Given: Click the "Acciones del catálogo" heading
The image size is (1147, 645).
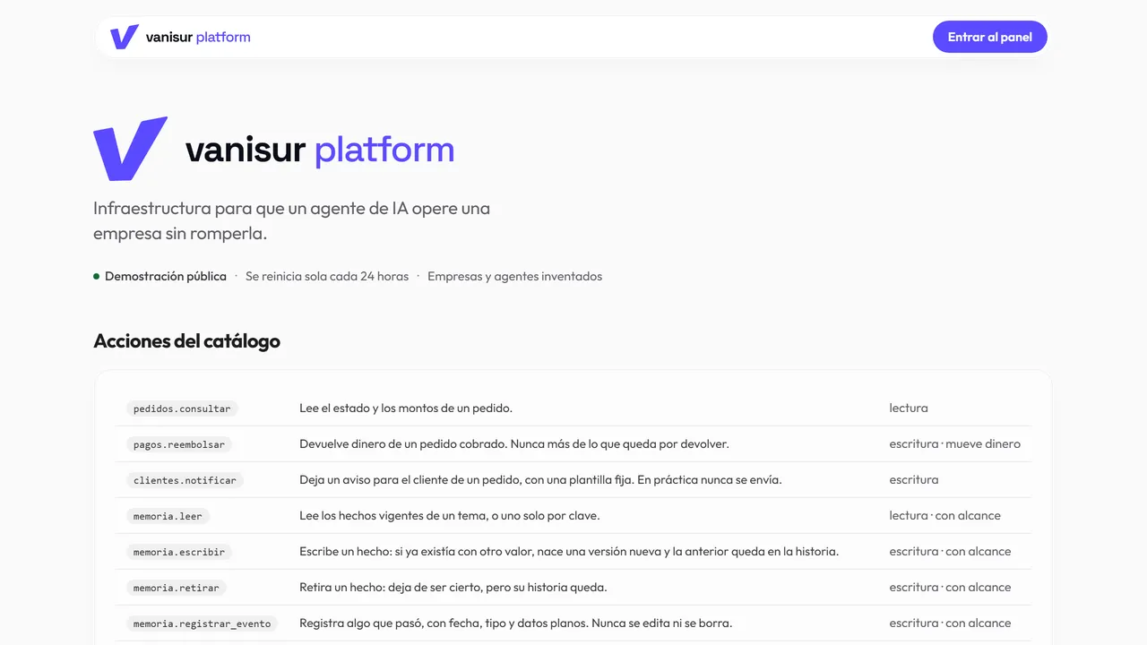Looking at the screenshot, I should point(186,341).
